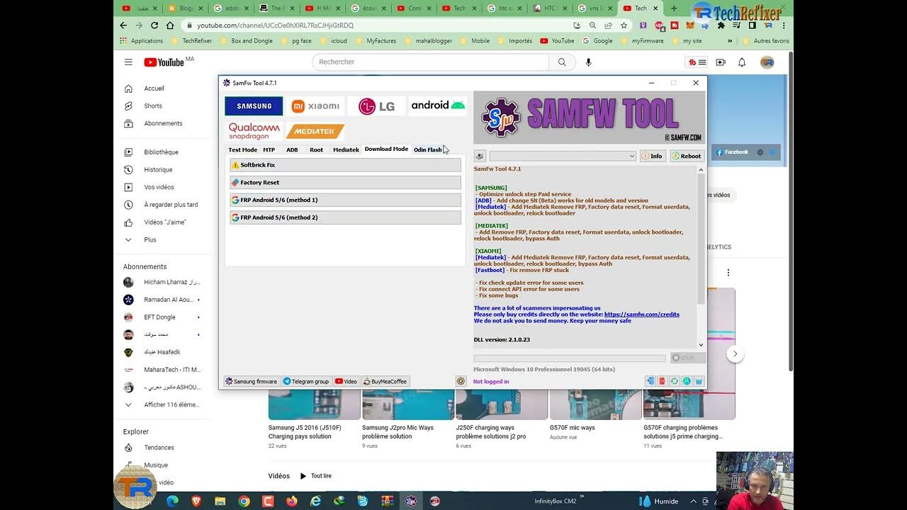907x510 pixels.
Task: Click the green refresh icon in SamFw
Action: click(675, 381)
